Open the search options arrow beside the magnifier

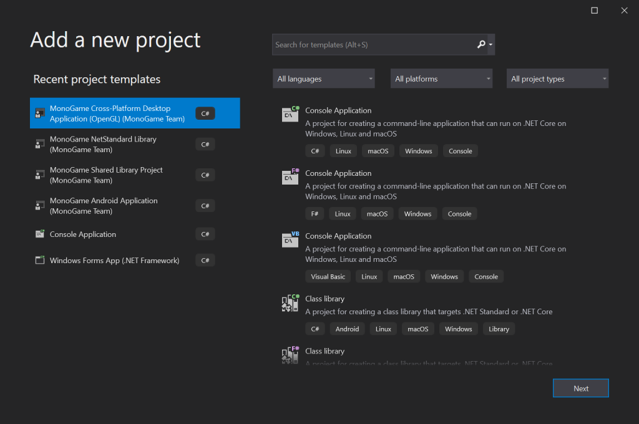click(x=490, y=45)
